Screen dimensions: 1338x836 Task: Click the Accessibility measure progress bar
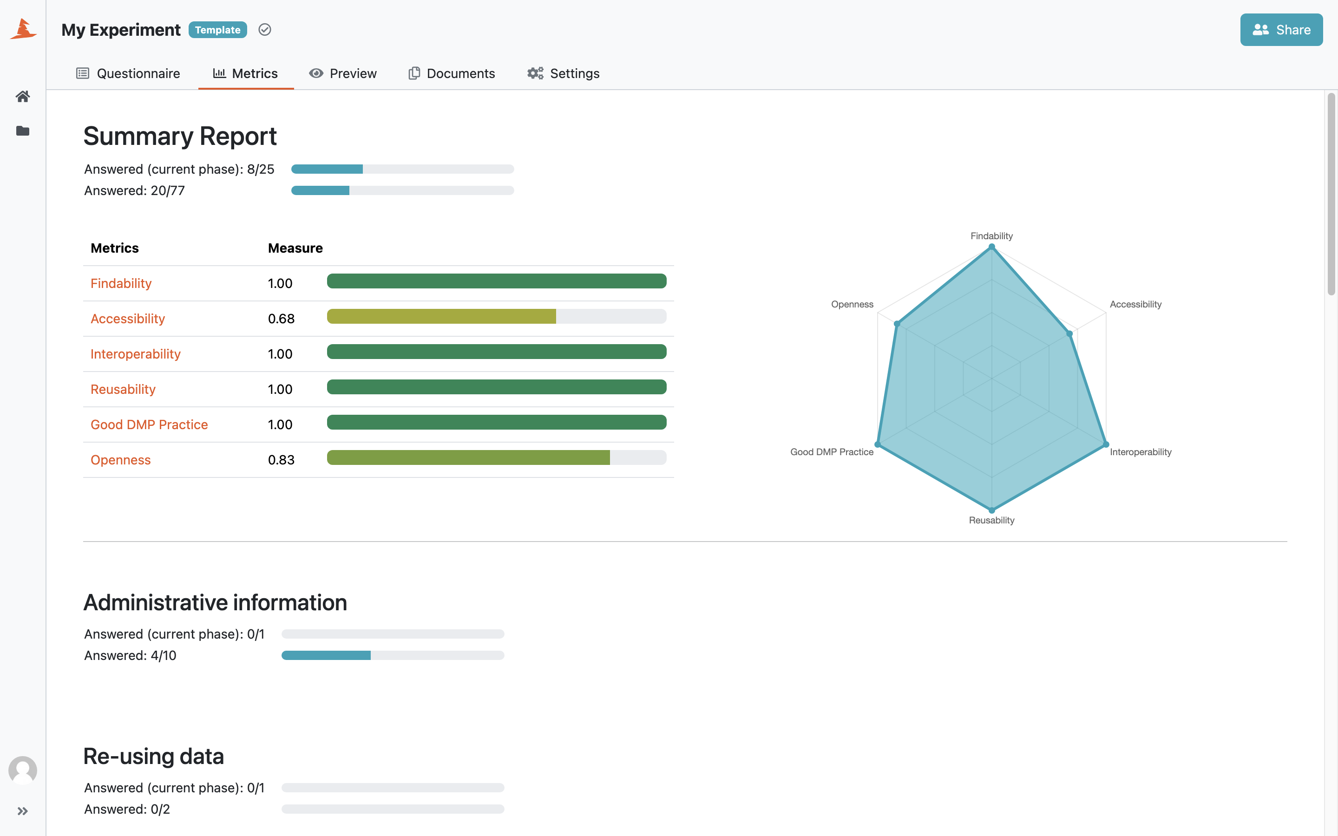[497, 316]
